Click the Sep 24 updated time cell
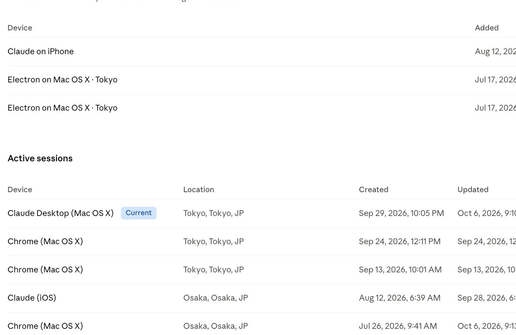Viewport: 516px width, 335px height. click(x=487, y=242)
